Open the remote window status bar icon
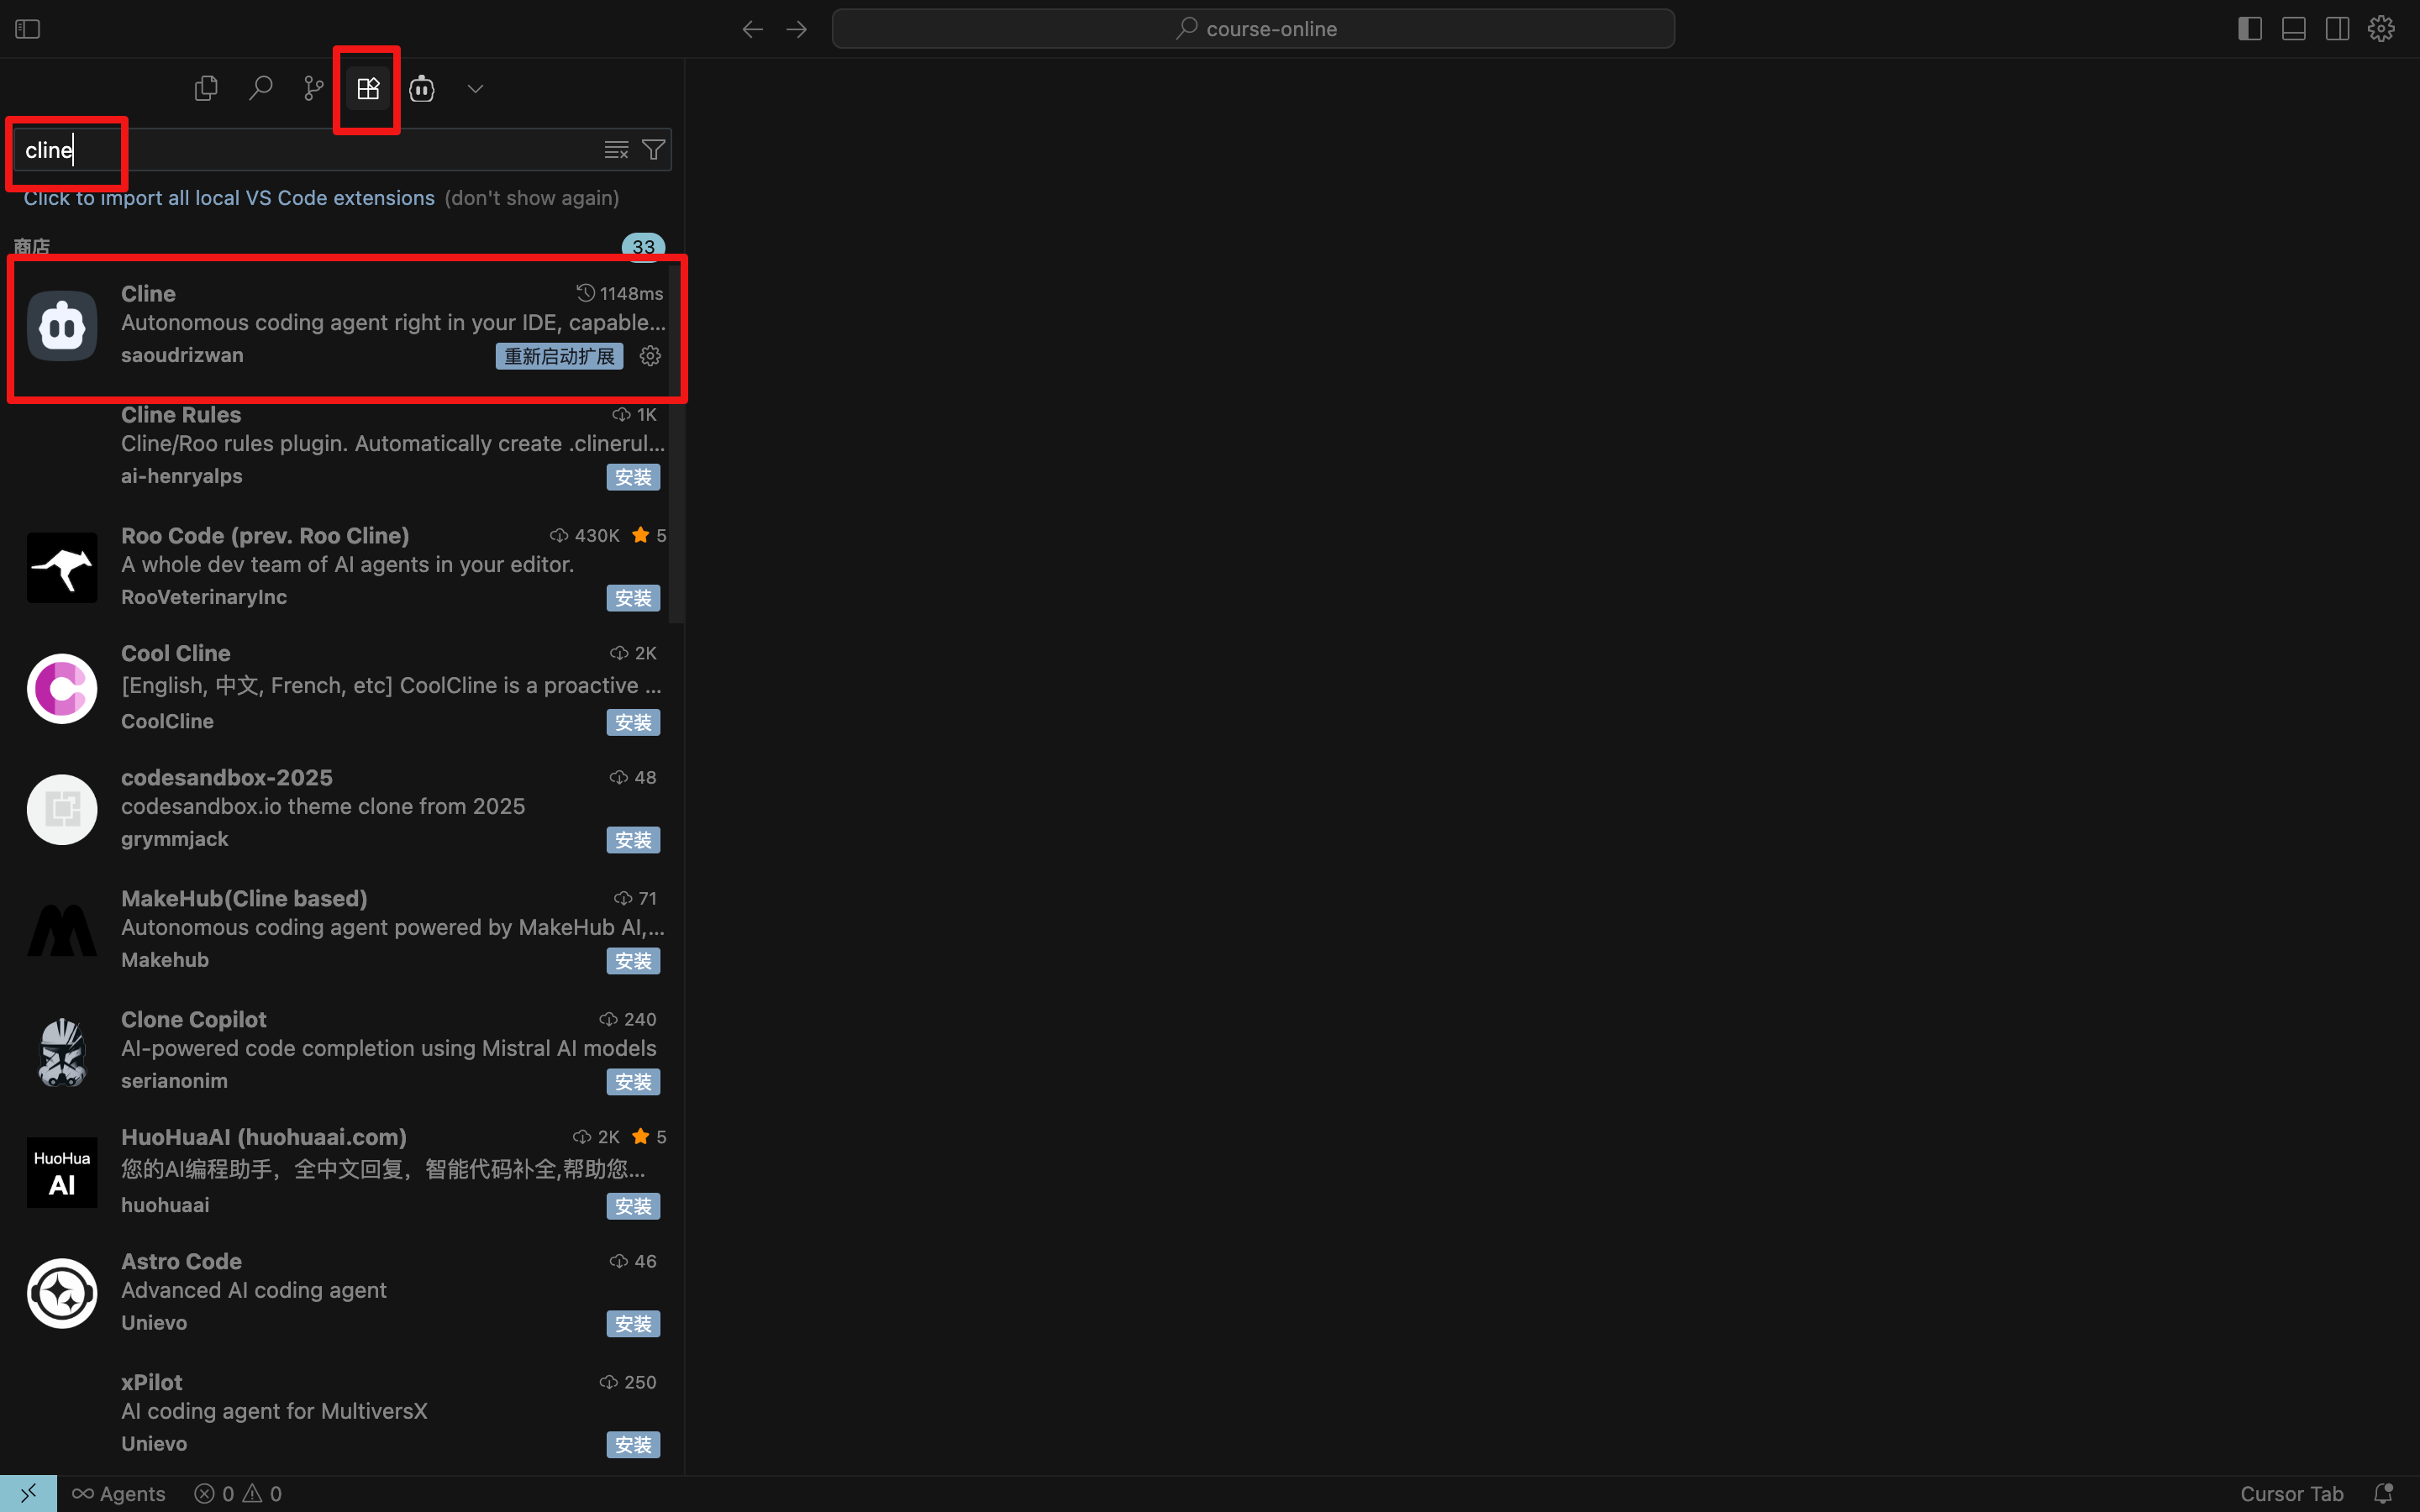 tap(28, 1494)
